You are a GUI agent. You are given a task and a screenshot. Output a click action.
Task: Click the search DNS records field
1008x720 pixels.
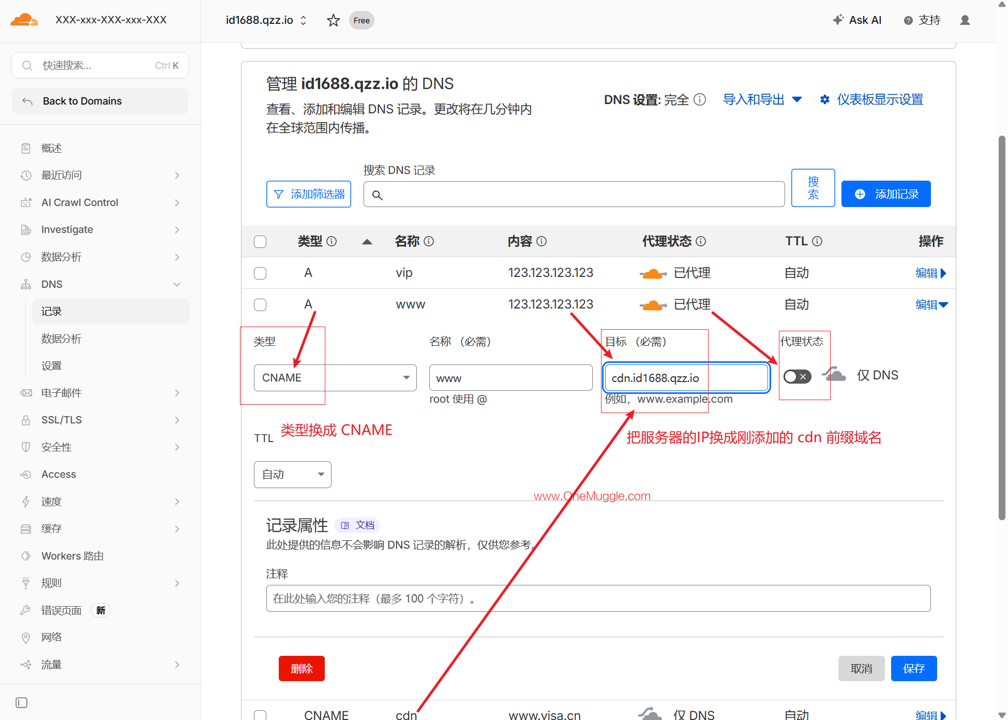[574, 194]
